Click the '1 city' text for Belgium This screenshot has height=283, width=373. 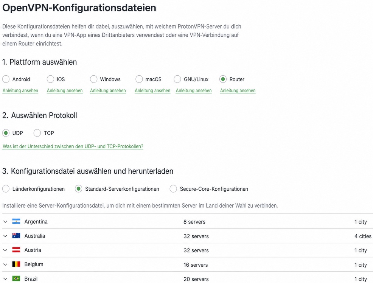point(361,265)
